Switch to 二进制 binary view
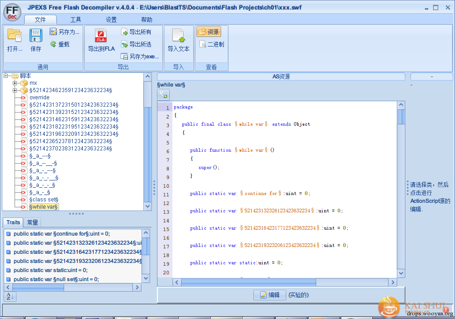Image resolution: width=455 pixels, height=319 pixels. click(212, 44)
